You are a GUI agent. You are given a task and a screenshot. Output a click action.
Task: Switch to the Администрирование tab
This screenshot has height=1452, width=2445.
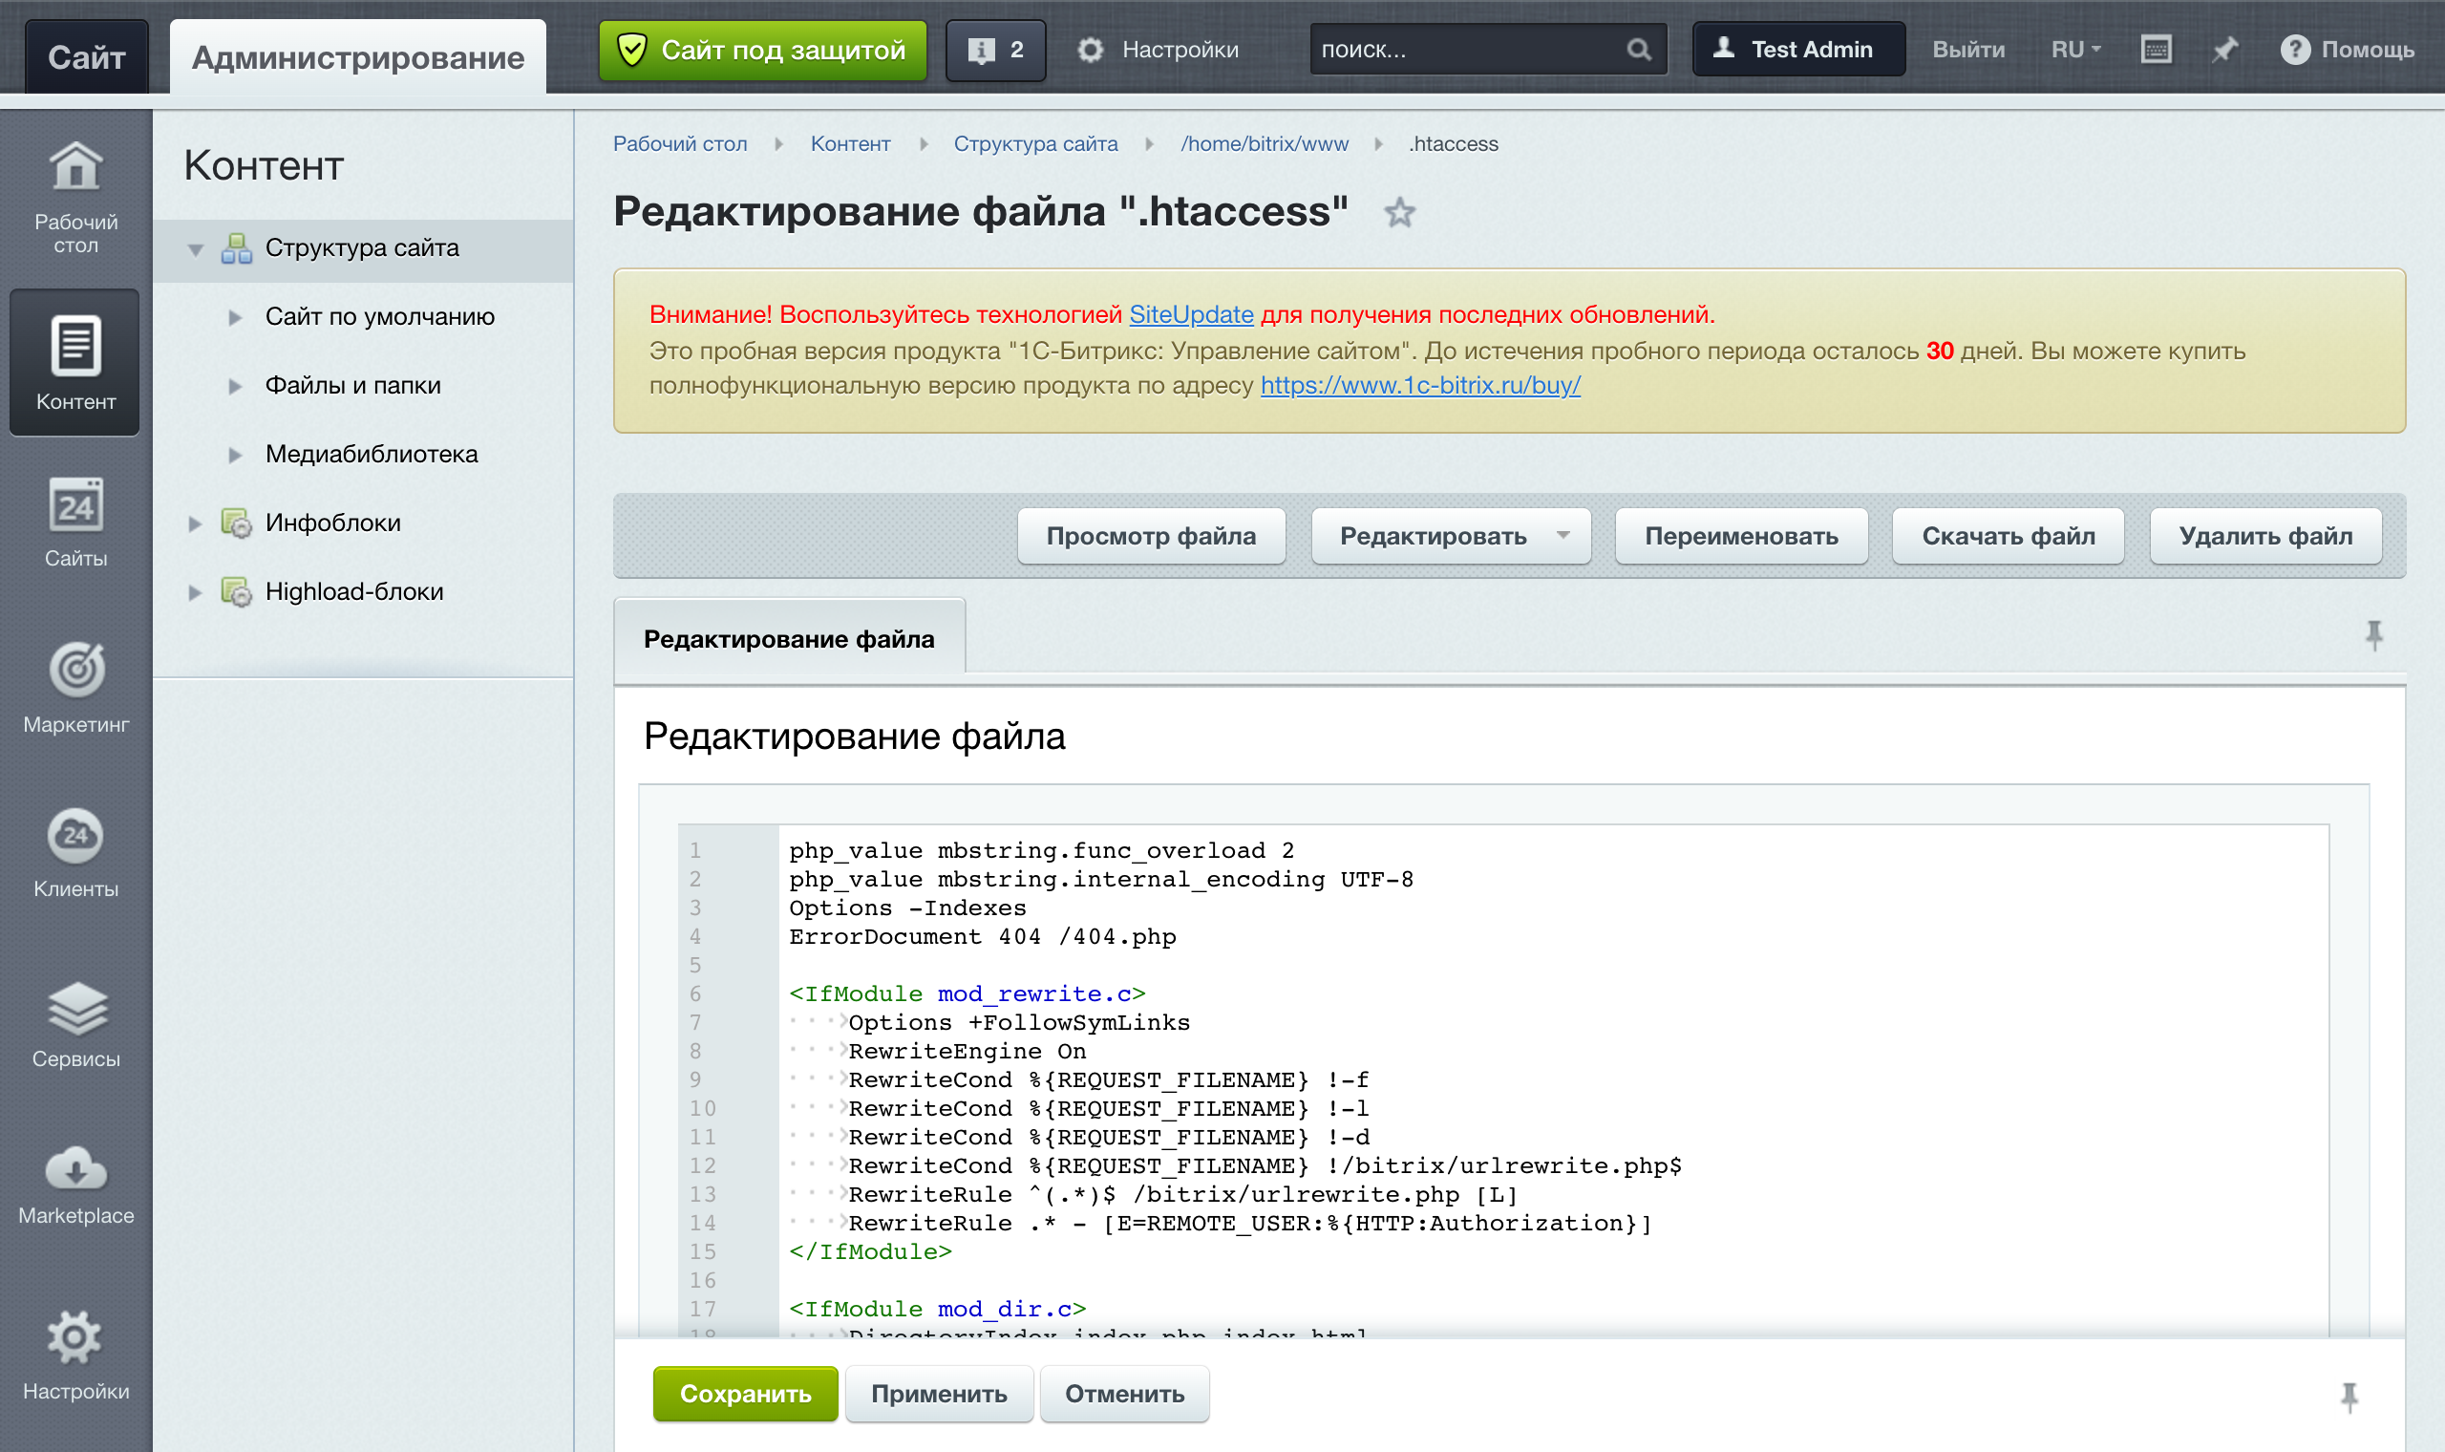pyautogui.click(x=358, y=56)
